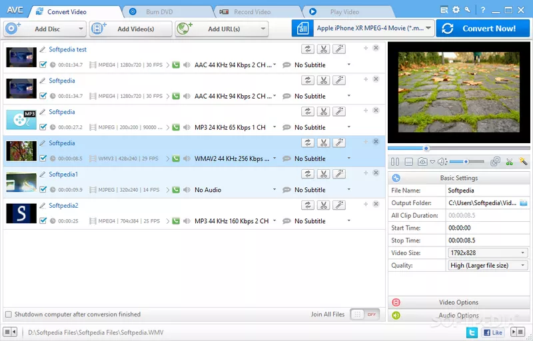Click Add Video(s) button

point(131,29)
